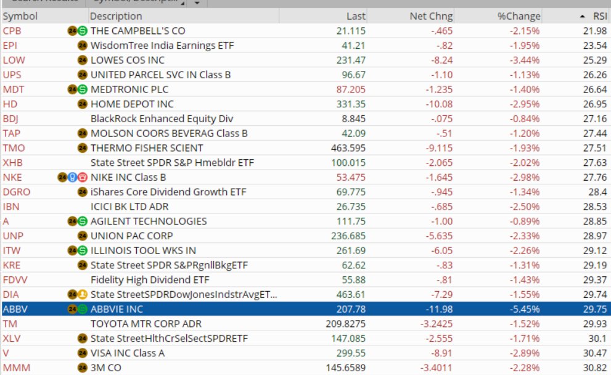Click the Fidelity High Dividend ETF description

click(x=150, y=280)
